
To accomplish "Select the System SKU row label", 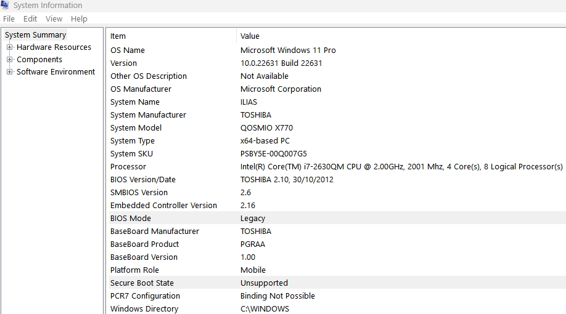I will pyautogui.click(x=132, y=154).
